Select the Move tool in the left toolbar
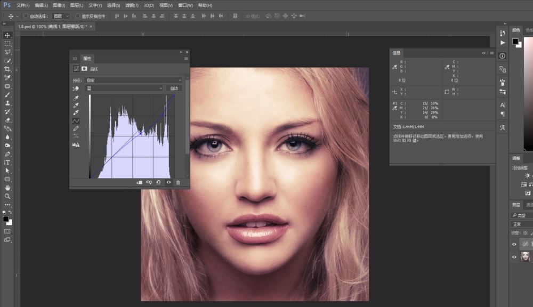Screen dimensions: 533x307 (x=7, y=35)
